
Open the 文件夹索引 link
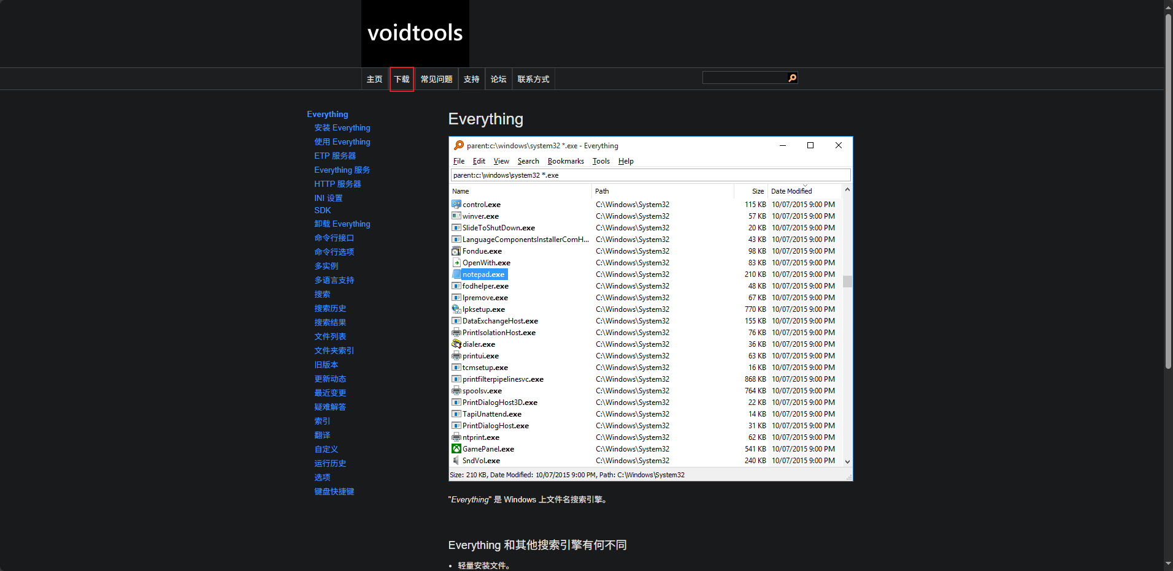pos(334,350)
